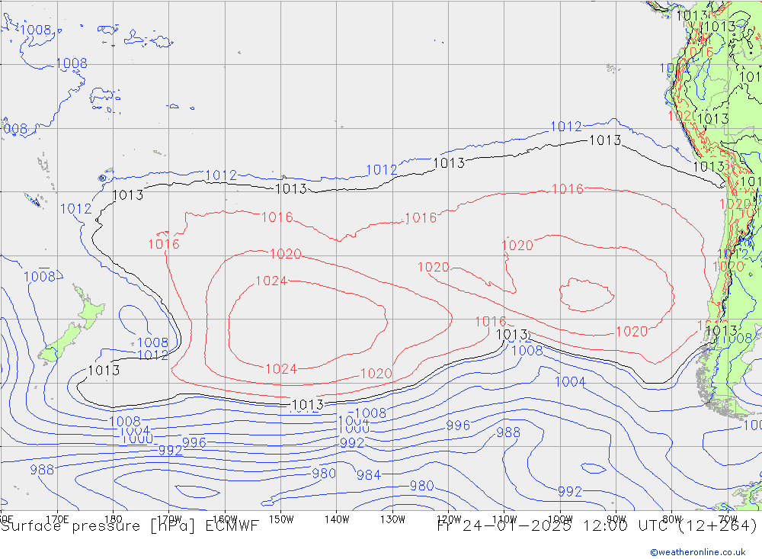Select the 150W longitude label

(x=281, y=519)
